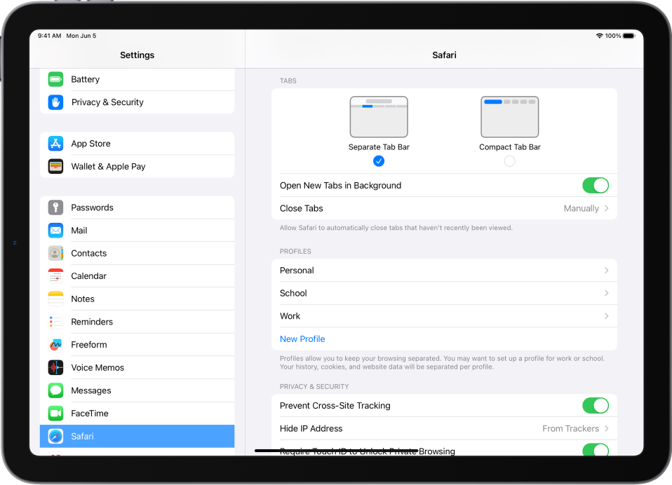Open App Store settings
672x485 pixels.
(137, 144)
